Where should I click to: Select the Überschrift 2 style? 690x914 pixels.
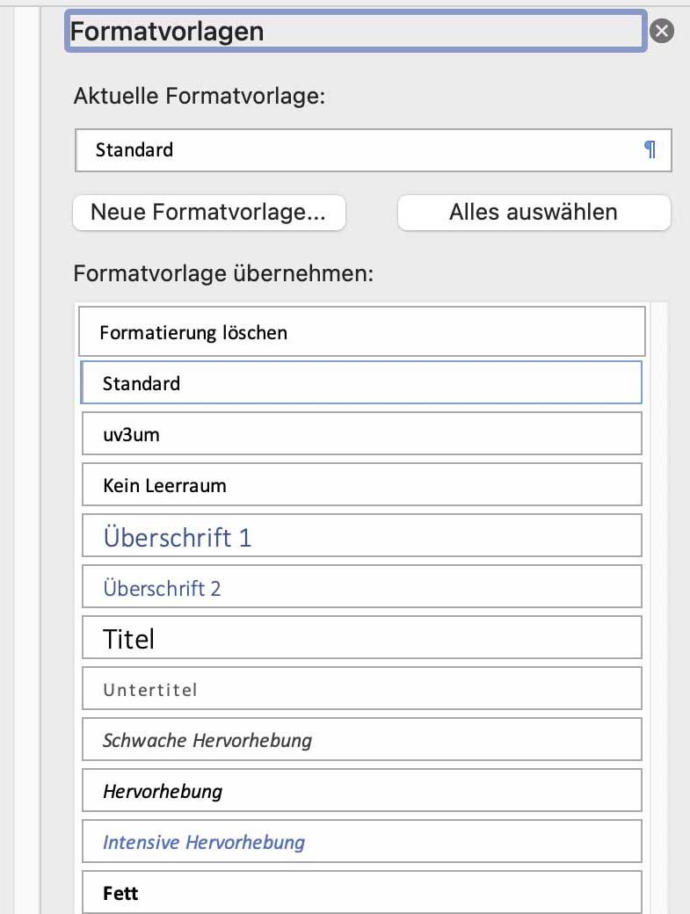[x=361, y=587]
